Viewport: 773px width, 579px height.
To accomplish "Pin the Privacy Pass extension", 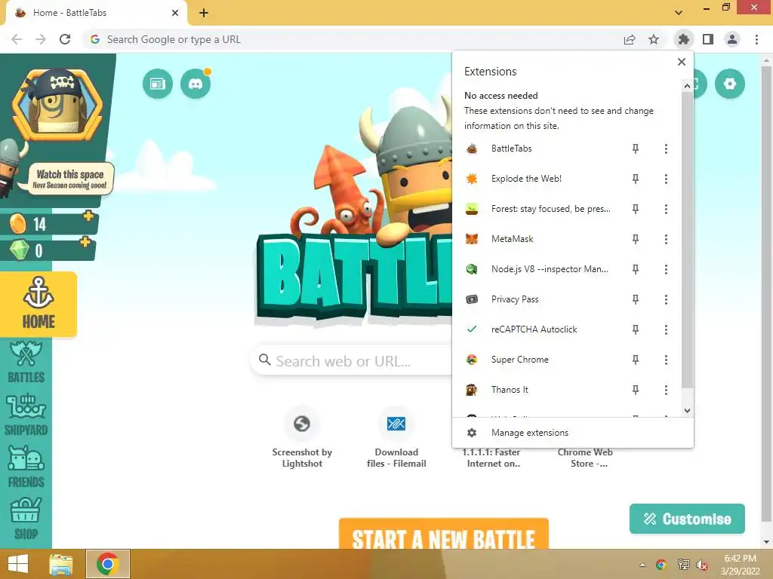I will [x=636, y=299].
